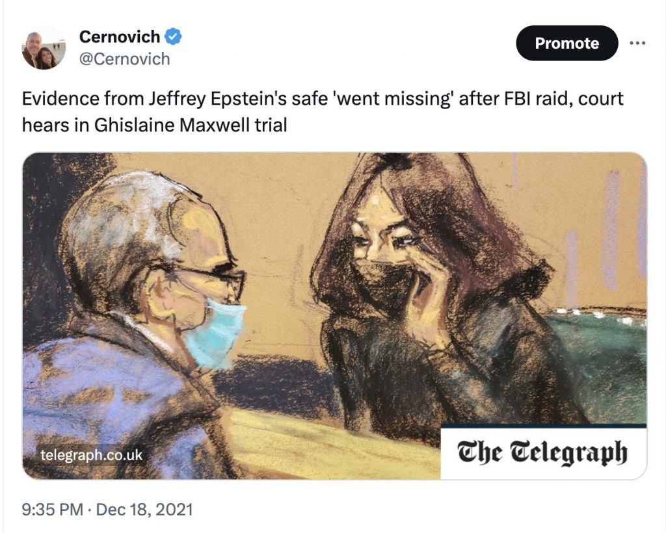Viewport: 666px width, 533px height.
Task: Click The Telegraph logo banner
Action: (x=543, y=452)
